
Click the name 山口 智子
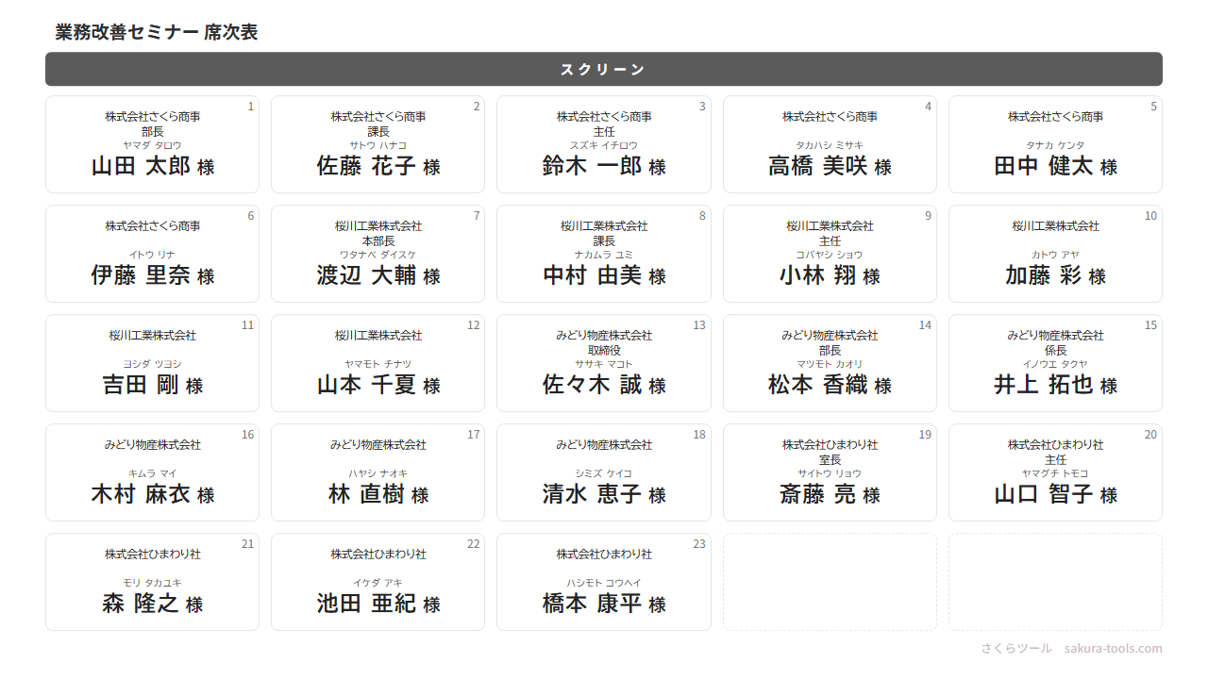[1043, 494]
